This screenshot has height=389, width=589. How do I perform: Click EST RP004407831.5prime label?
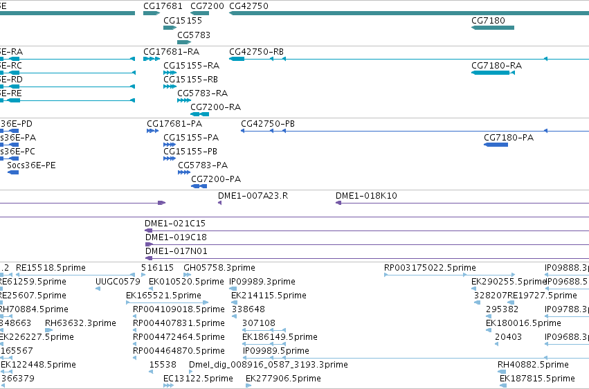pos(179,323)
